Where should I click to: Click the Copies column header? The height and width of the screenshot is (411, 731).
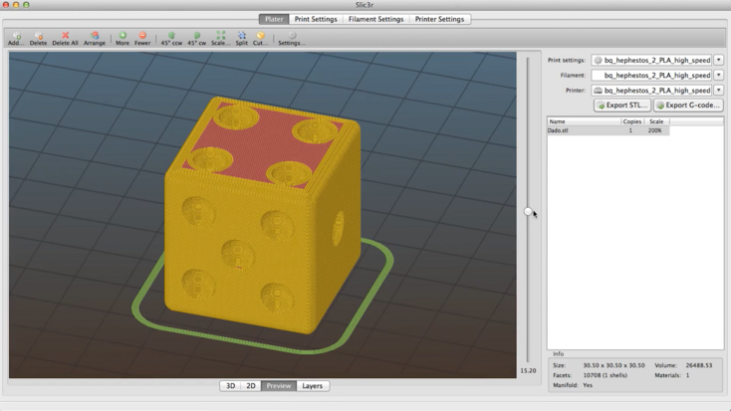632,121
